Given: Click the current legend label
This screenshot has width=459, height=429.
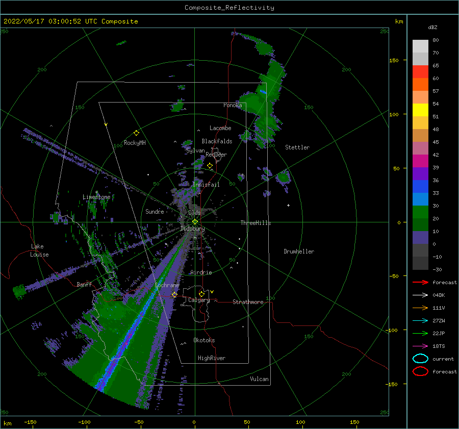Looking at the screenshot, I should pos(443,359).
